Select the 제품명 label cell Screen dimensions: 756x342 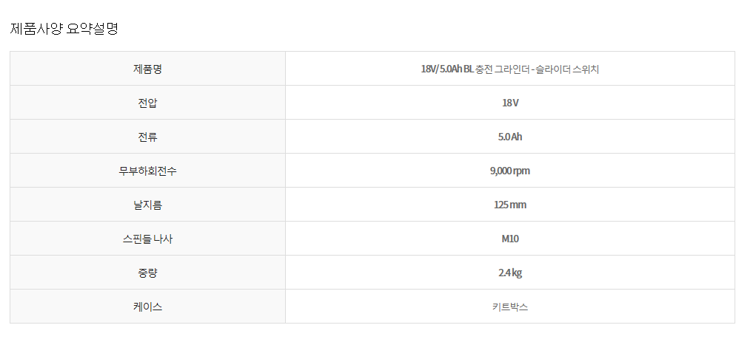pyautogui.click(x=147, y=69)
